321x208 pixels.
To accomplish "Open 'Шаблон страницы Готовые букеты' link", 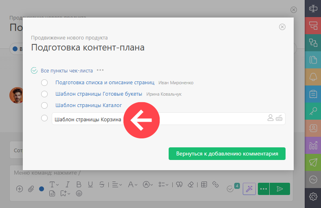I will pos(99,94).
